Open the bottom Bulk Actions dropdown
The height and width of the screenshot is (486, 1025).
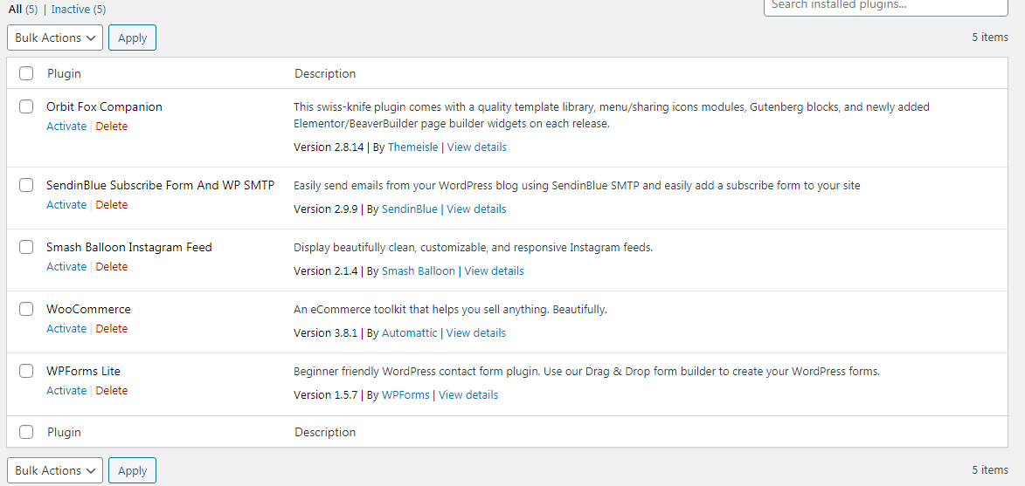[55, 470]
